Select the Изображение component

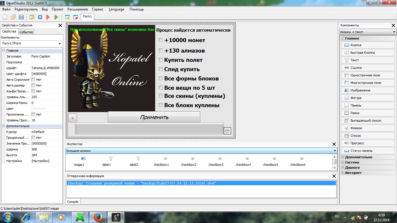point(368,90)
